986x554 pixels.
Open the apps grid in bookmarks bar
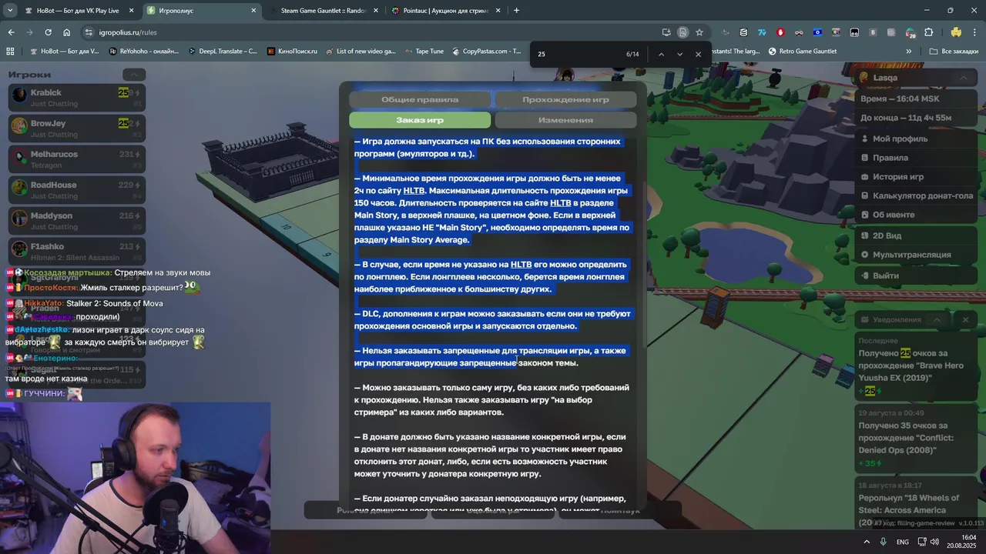10,51
